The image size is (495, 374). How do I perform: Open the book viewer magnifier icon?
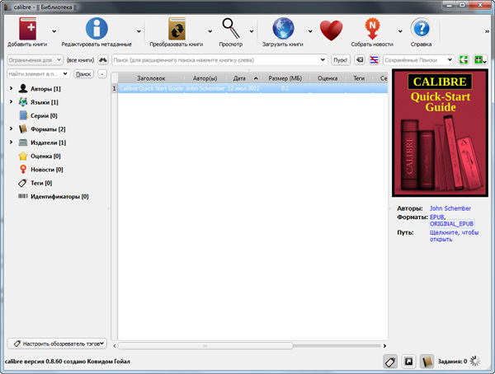tap(230, 30)
